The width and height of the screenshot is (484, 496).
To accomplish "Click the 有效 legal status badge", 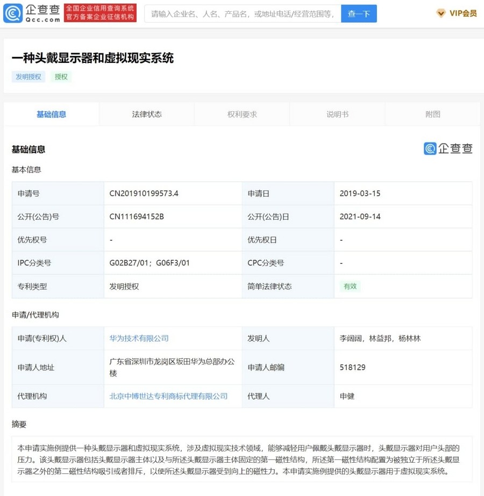I will (350, 286).
